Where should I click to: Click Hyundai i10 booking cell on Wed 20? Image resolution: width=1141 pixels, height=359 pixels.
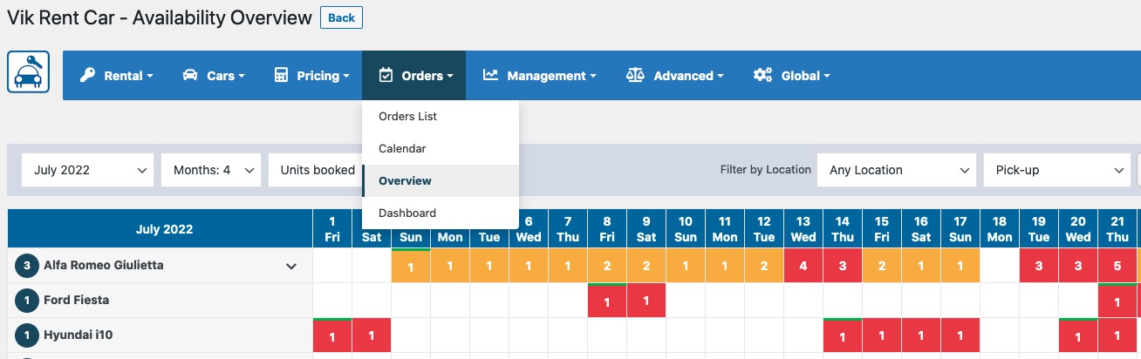[1078, 335]
